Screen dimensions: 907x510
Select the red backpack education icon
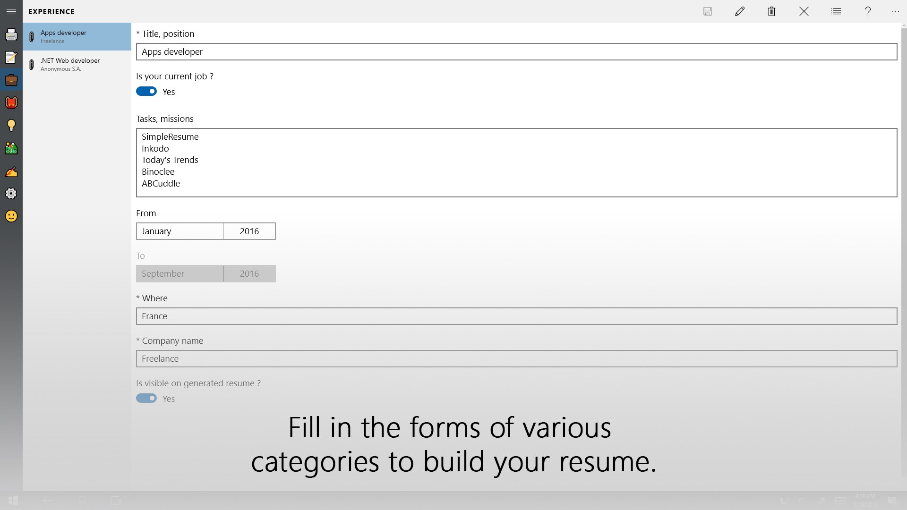(x=11, y=102)
